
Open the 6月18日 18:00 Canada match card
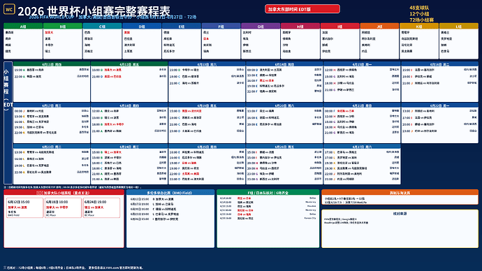click(63, 207)
